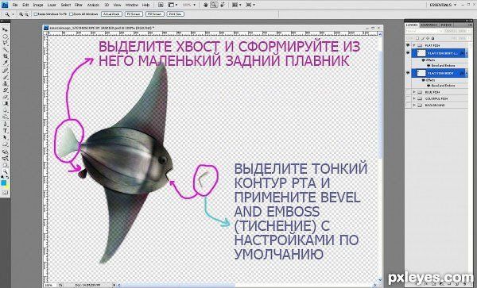This screenshot has height=288, width=477.
Task: Show the BLUE FISH group
Action: [x=408, y=92]
